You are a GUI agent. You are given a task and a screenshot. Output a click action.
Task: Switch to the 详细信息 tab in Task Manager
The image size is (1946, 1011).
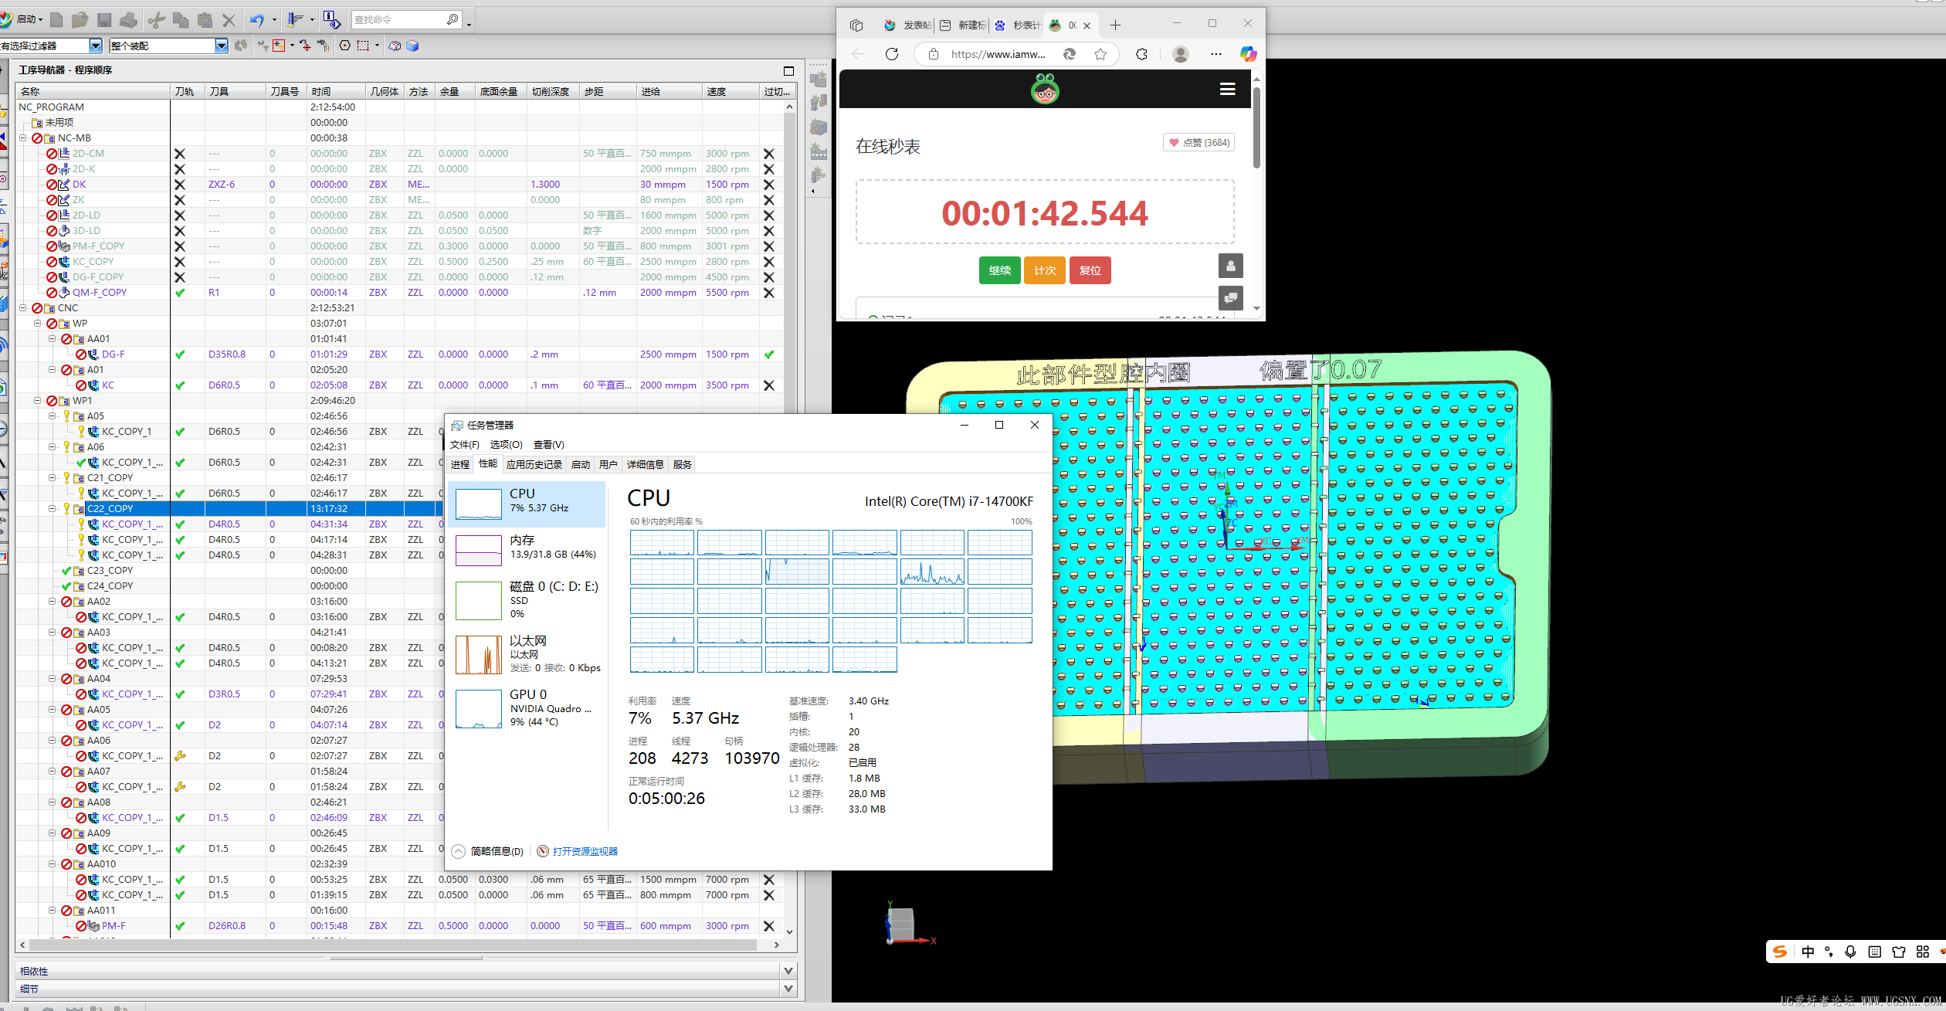pyautogui.click(x=646, y=465)
